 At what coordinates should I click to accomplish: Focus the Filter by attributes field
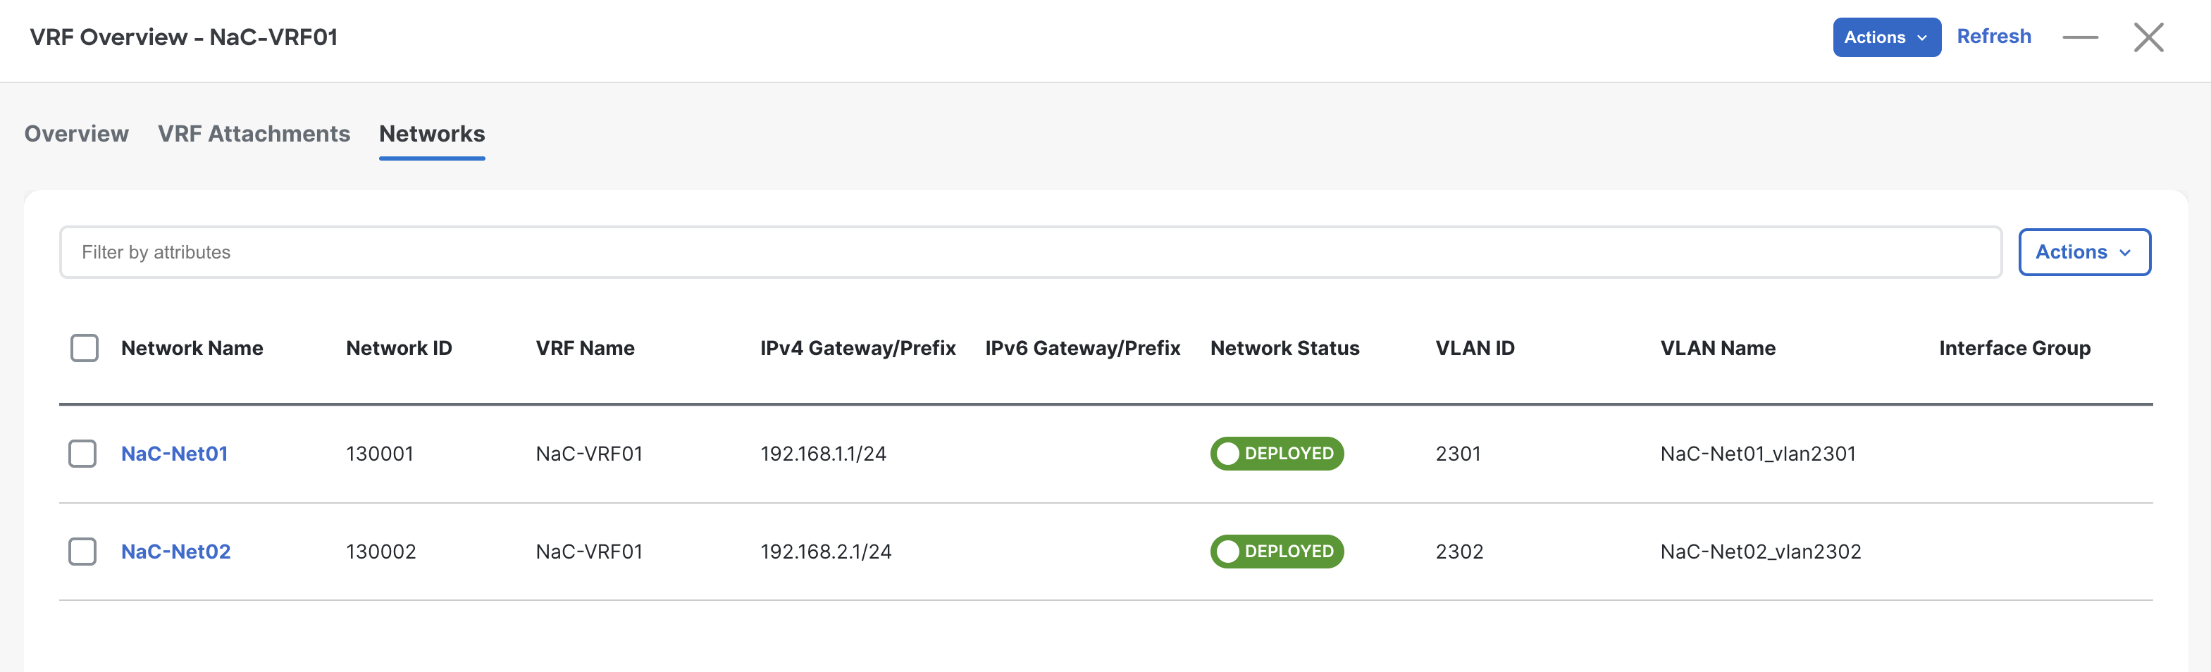coord(1030,252)
